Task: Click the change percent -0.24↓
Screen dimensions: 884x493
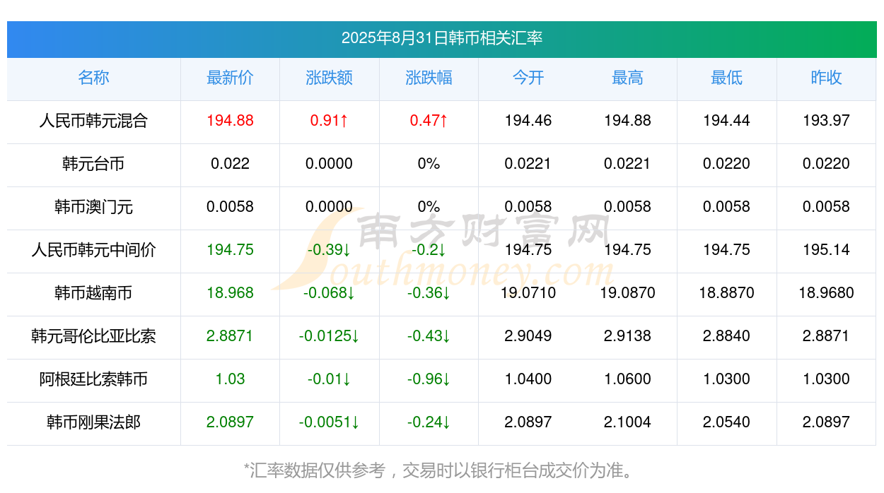Action: (x=429, y=422)
